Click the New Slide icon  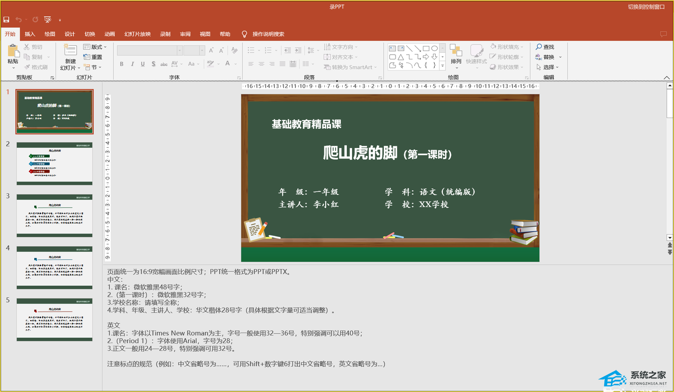(70, 51)
